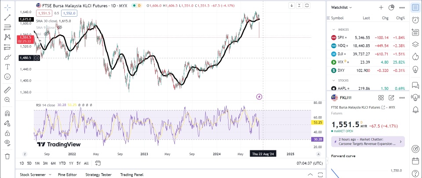Open the emoji icons tool
This screenshot has height=178, width=422.
tap(7, 77)
